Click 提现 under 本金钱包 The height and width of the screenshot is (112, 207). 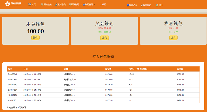[35, 38]
